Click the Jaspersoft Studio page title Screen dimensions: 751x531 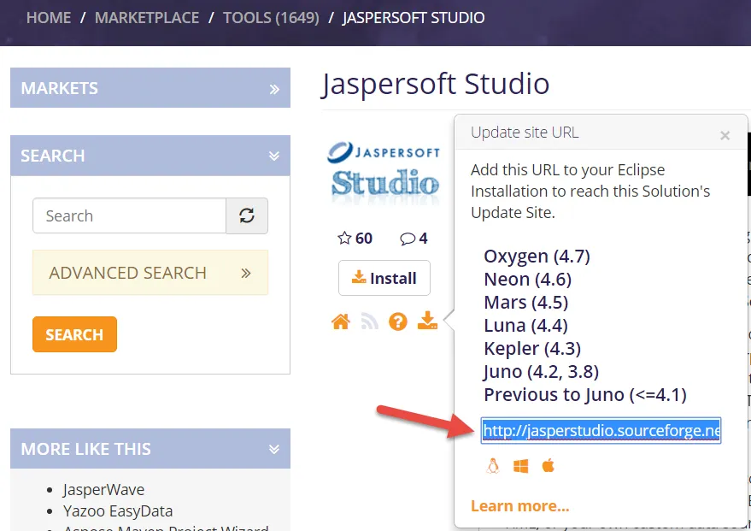click(x=436, y=84)
